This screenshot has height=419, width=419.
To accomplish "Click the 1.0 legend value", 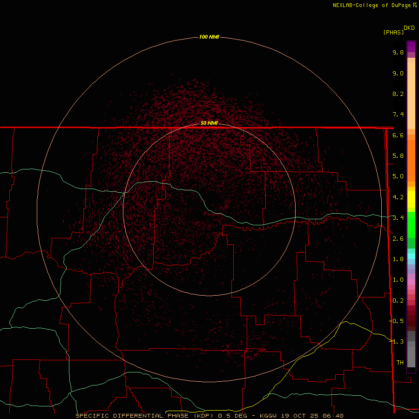I will (398, 280).
